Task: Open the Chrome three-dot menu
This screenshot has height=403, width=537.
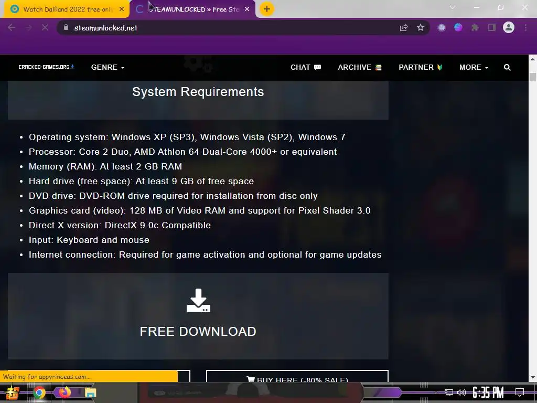Action: tap(525, 27)
